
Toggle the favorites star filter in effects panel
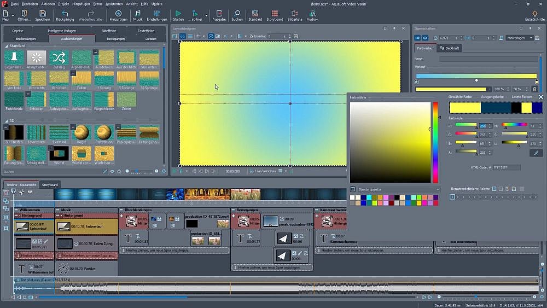[x=119, y=171]
